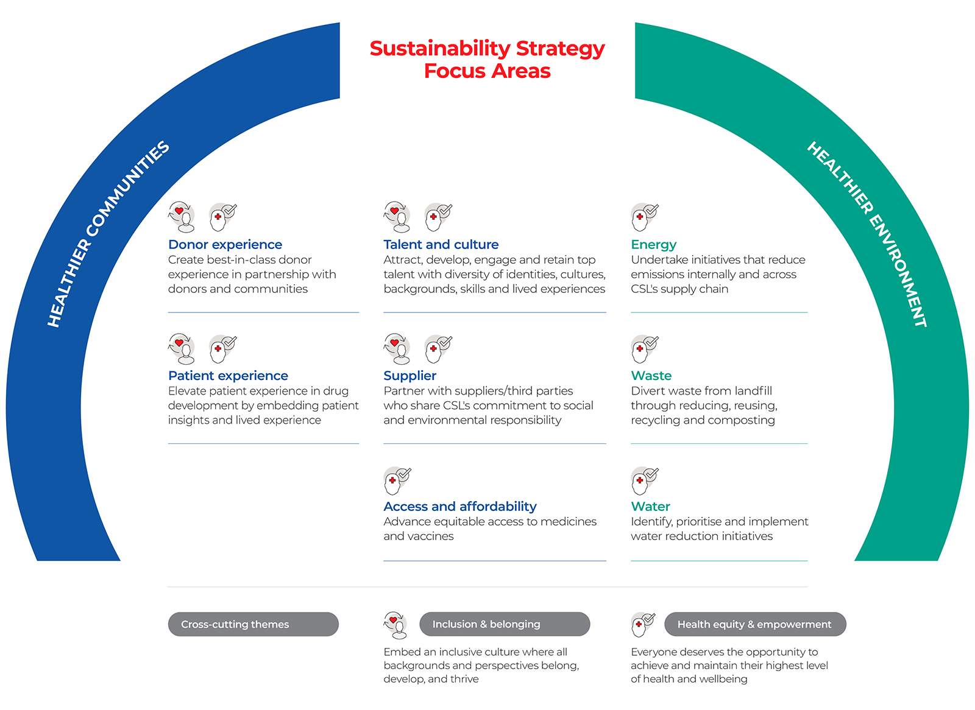Click the health-check head icon above Donor experience

click(222, 217)
